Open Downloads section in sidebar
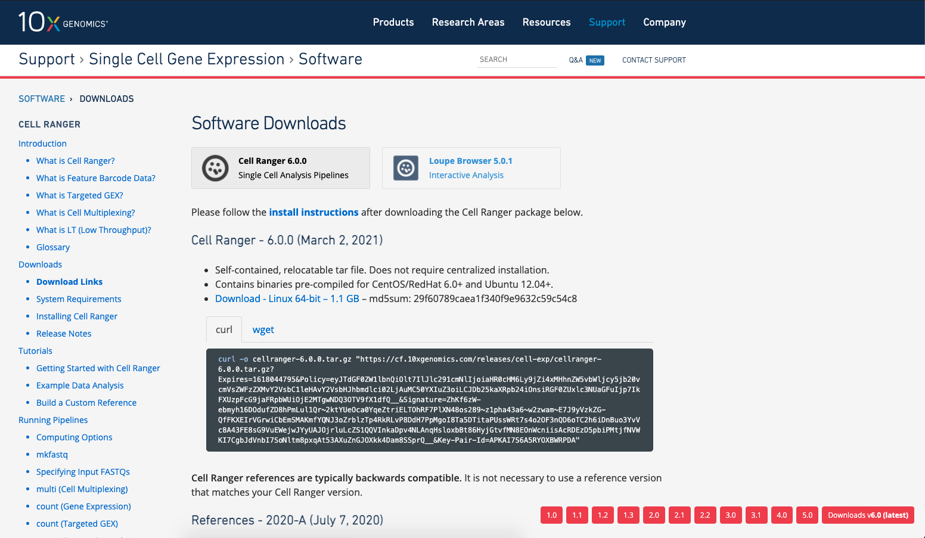 tap(40, 265)
